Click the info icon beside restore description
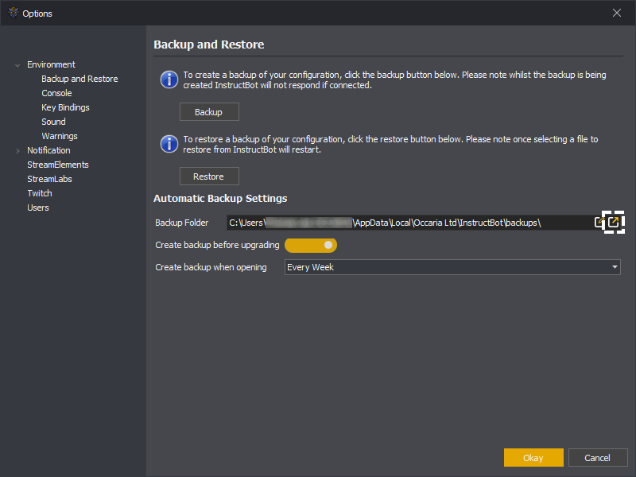 tap(169, 144)
